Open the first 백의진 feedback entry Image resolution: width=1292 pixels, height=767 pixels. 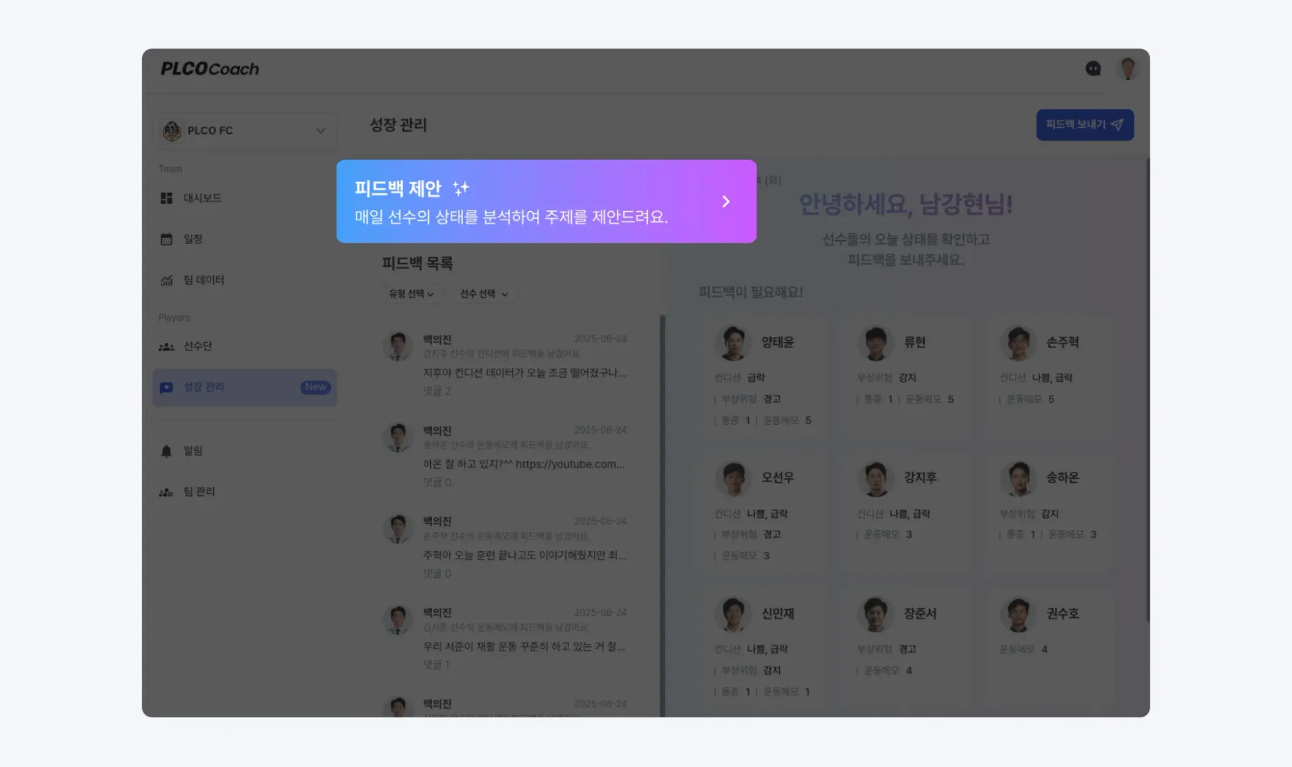point(505,365)
